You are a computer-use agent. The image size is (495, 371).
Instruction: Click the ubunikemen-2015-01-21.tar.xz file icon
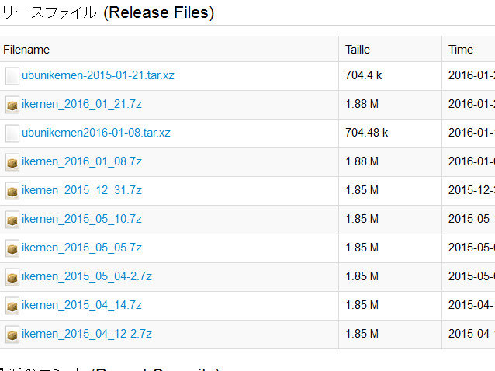[x=12, y=76]
